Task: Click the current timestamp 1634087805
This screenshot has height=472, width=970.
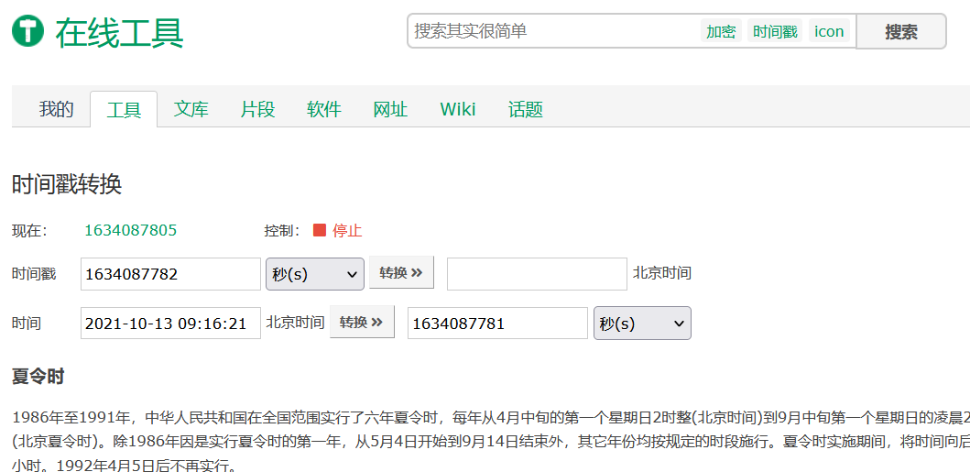Action: coord(131,231)
